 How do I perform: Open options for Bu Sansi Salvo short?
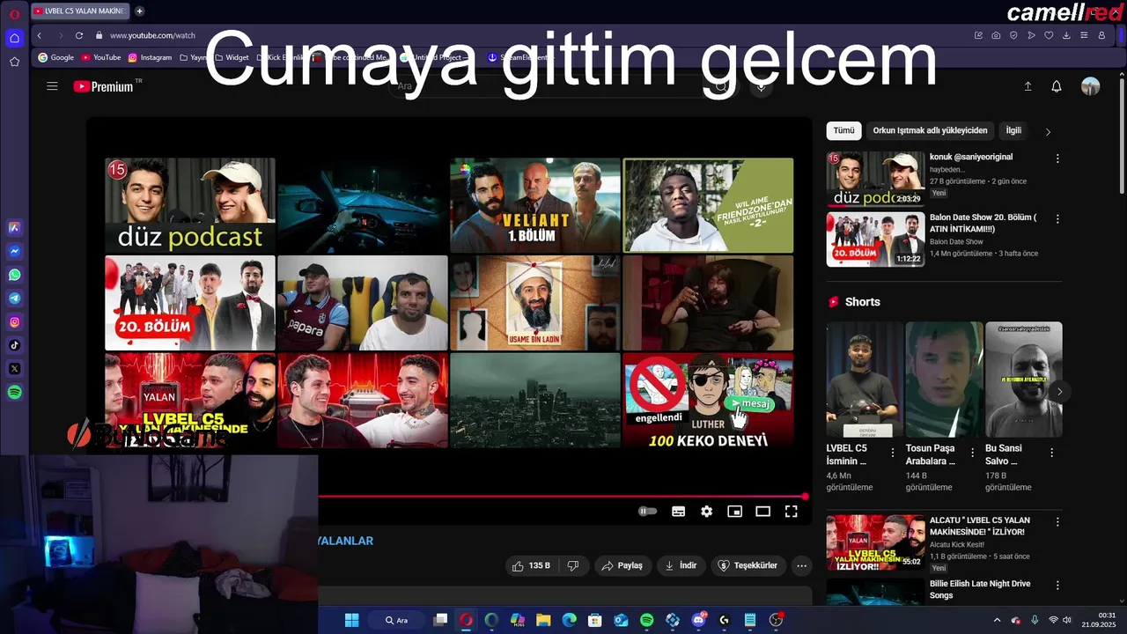[x=1051, y=453]
